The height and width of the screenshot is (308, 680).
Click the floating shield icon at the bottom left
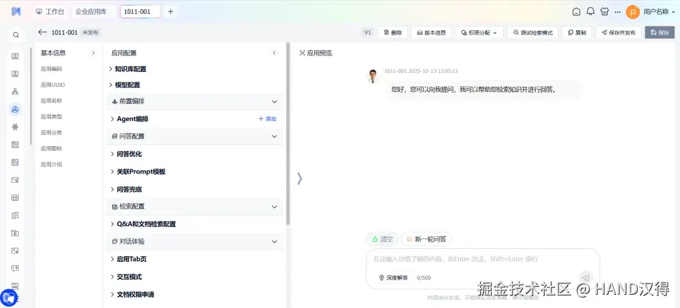point(9,297)
